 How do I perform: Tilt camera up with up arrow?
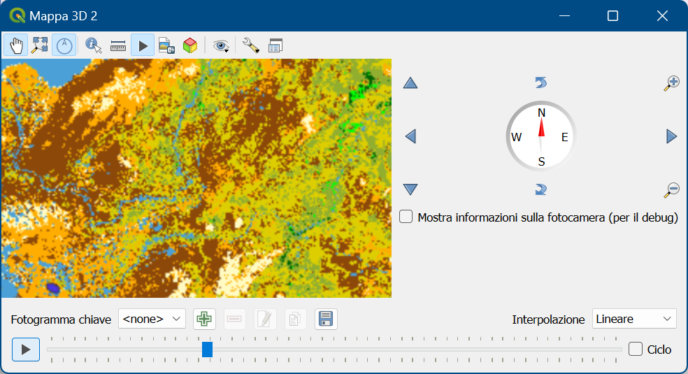[410, 83]
